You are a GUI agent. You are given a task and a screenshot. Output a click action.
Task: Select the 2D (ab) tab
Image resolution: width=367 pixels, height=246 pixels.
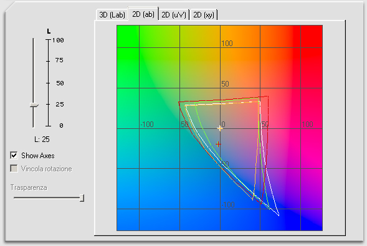click(x=143, y=14)
